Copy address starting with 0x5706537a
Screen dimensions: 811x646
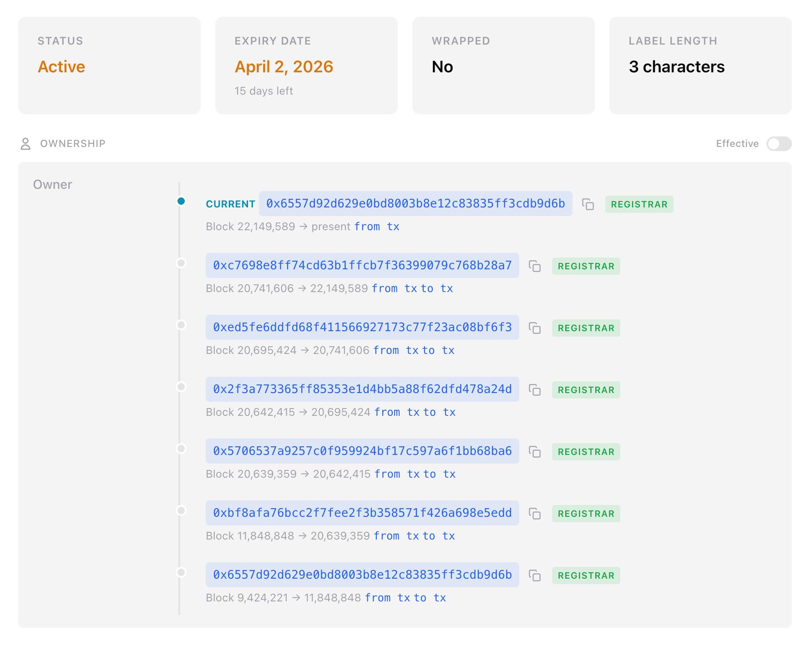(x=535, y=452)
